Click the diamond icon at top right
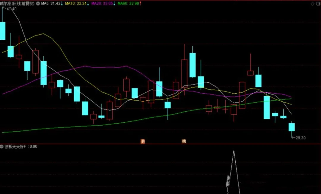The image size is (321, 194). tap(312, 4)
